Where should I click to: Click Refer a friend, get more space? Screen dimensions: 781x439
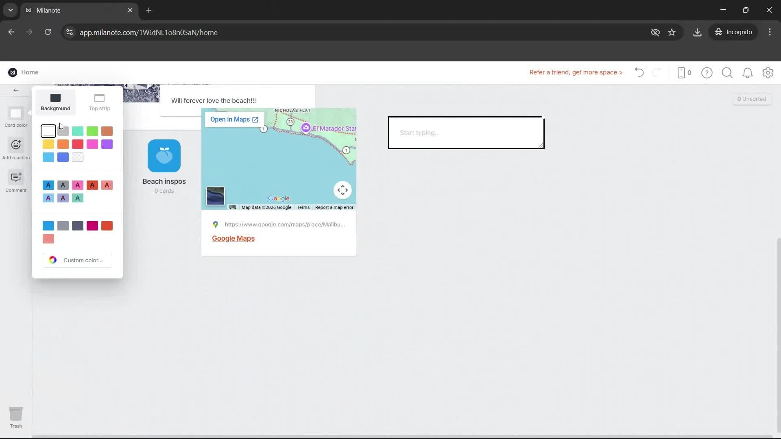point(576,72)
